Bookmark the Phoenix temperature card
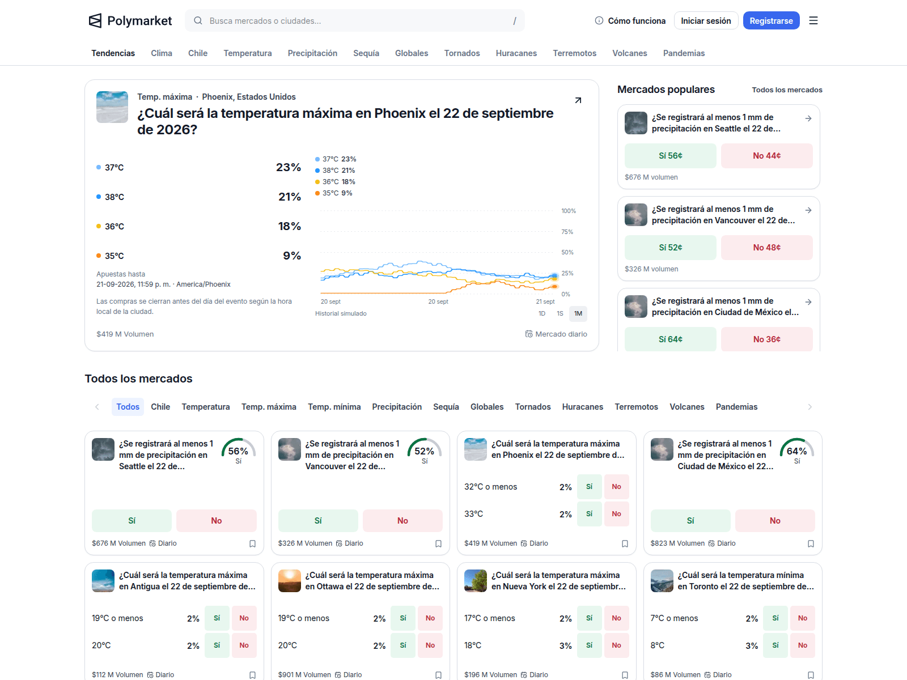This screenshot has width=907, height=680. (625, 543)
